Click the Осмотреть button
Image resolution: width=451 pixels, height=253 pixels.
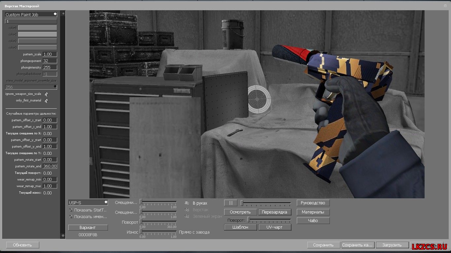point(240,212)
